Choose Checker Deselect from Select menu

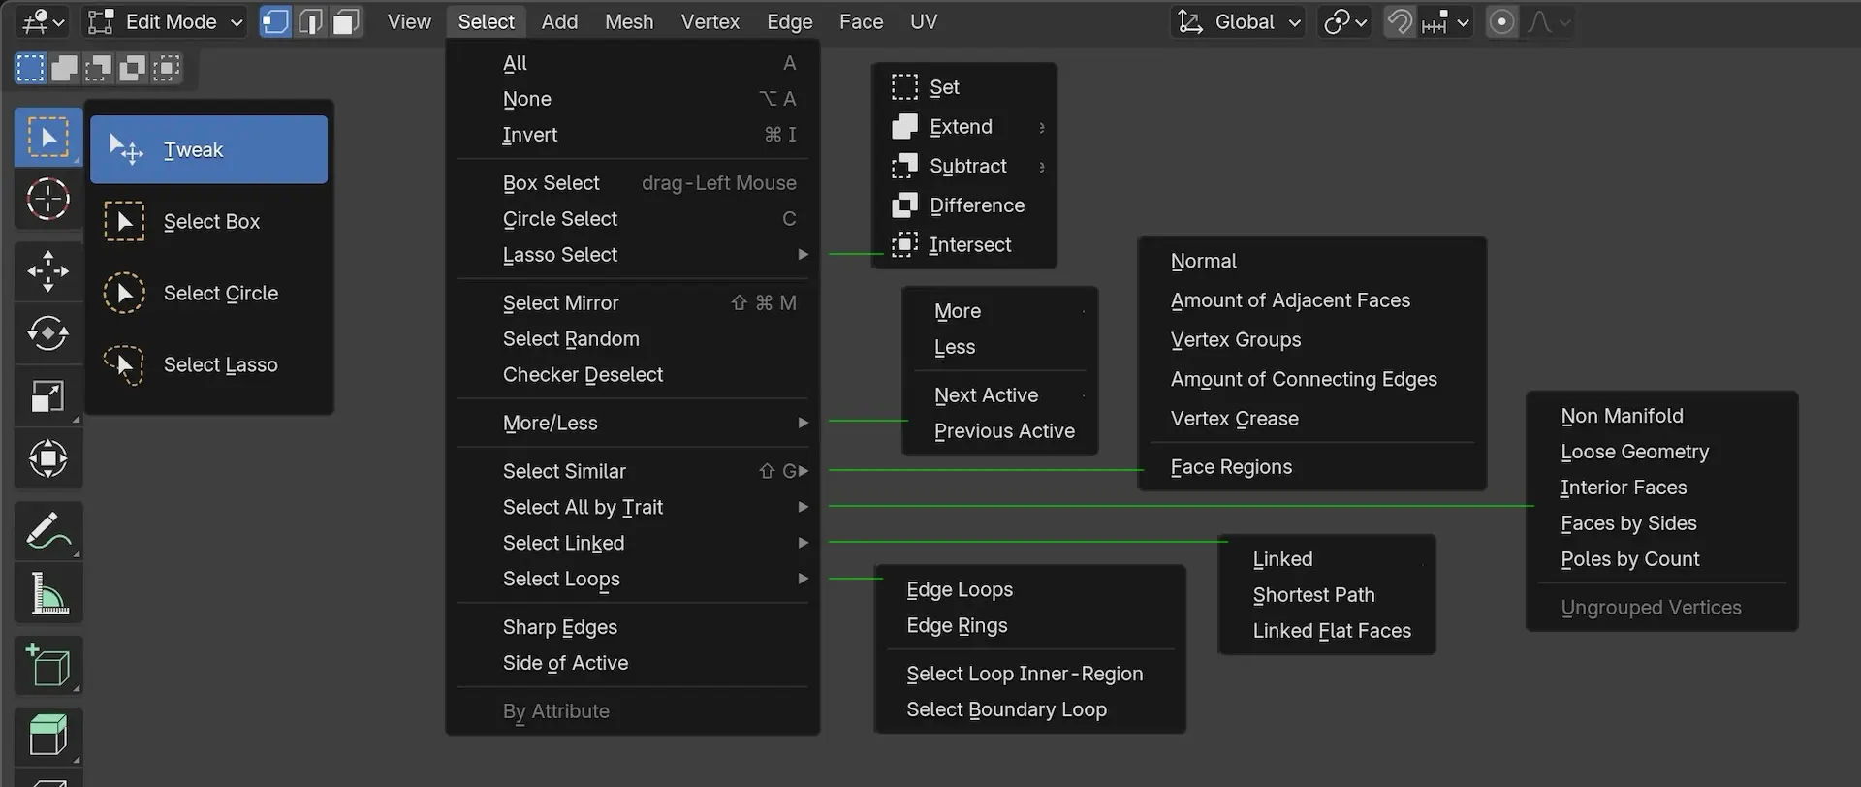point(583,375)
